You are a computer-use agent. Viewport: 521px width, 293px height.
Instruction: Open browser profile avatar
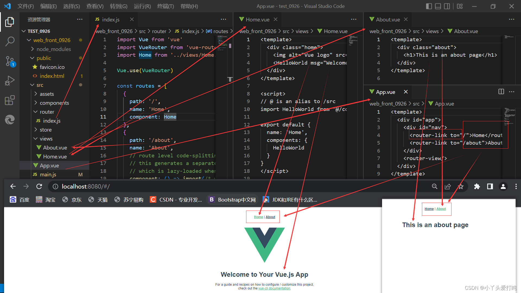pos(503,186)
